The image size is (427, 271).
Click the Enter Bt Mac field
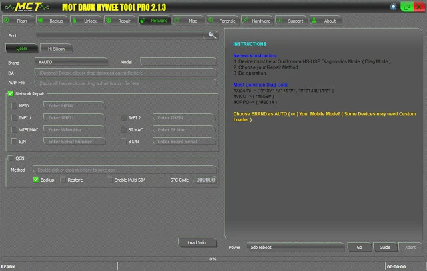(x=184, y=129)
